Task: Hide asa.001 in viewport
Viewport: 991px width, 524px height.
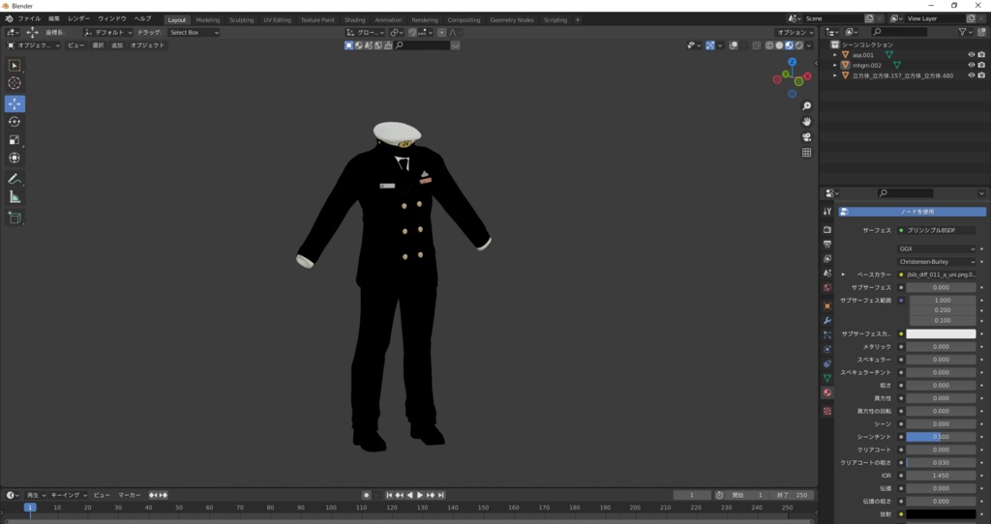Action: (972, 55)
